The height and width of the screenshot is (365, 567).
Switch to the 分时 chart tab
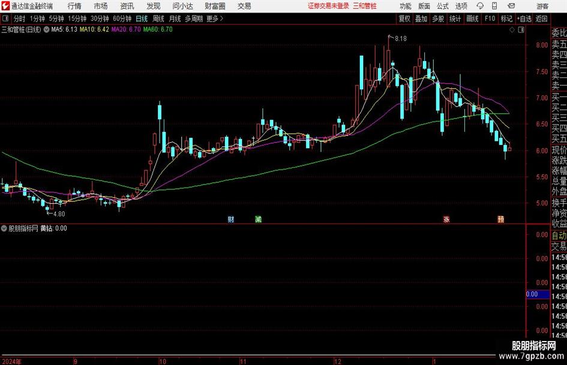[x=20, y=19]
